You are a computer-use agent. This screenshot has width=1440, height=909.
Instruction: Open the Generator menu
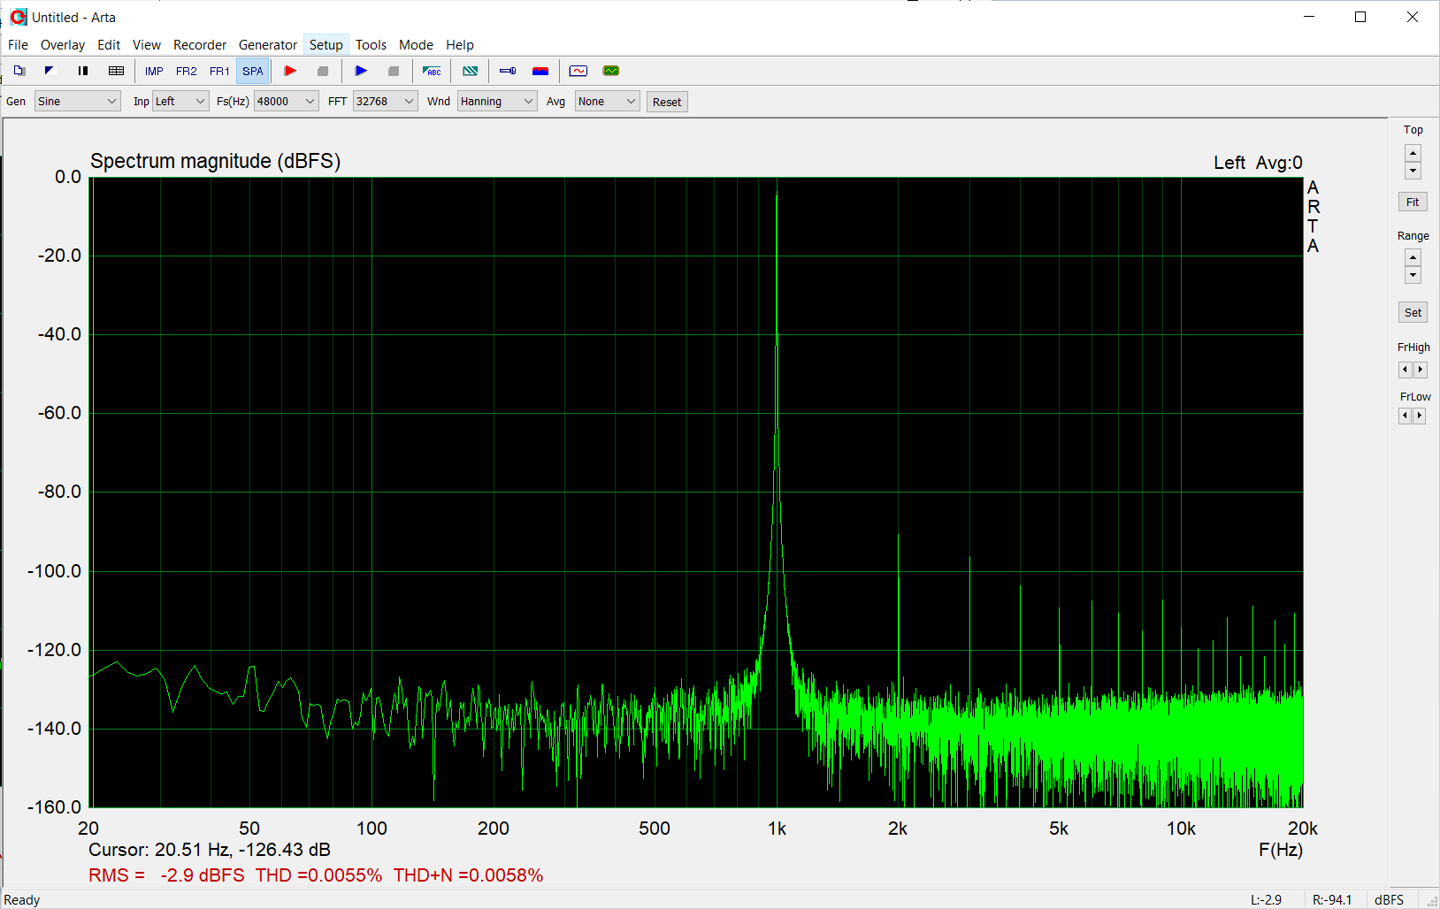click(268, 44)
